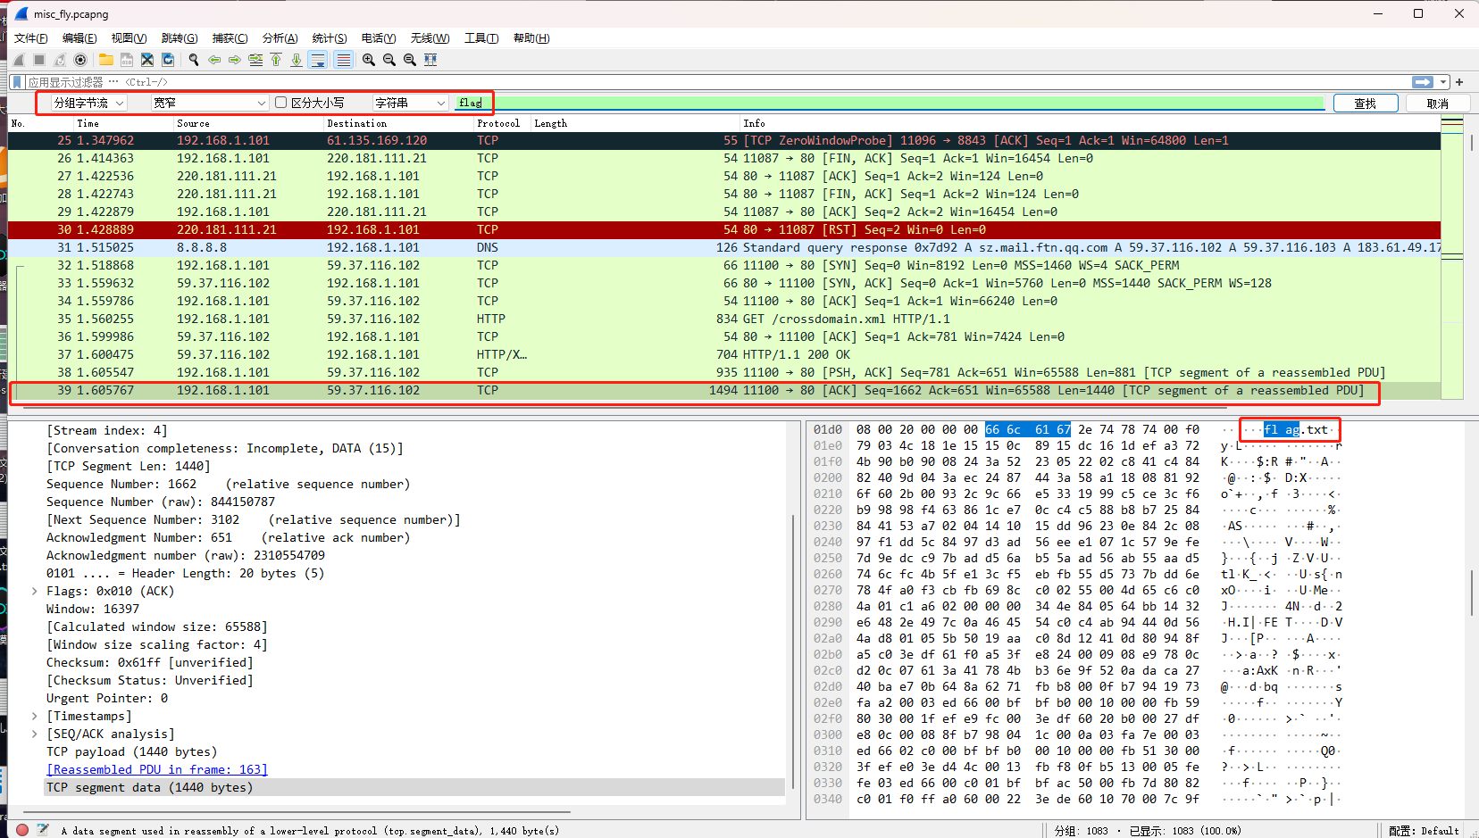1479x838 pixels.
Task: Select packet 30 red RST row
Action: tap(724, 229)
